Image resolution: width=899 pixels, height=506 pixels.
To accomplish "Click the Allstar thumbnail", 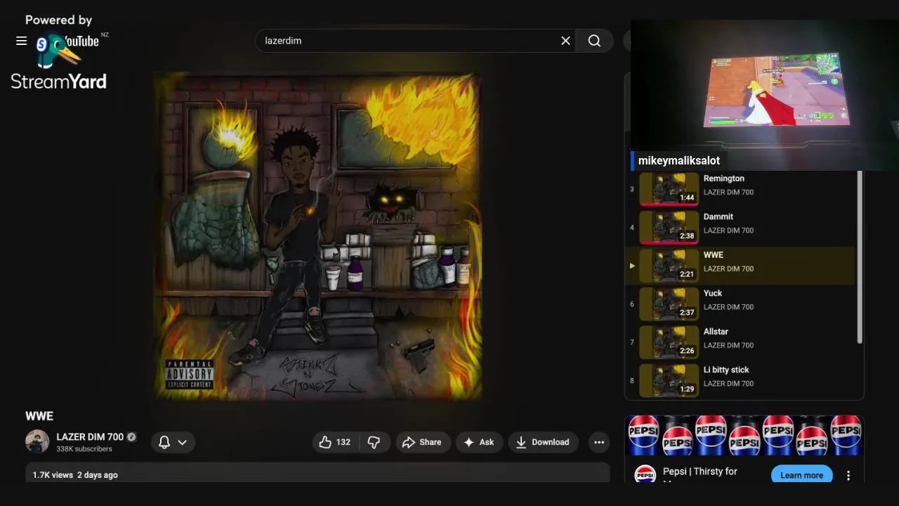I will pos(669,342).
